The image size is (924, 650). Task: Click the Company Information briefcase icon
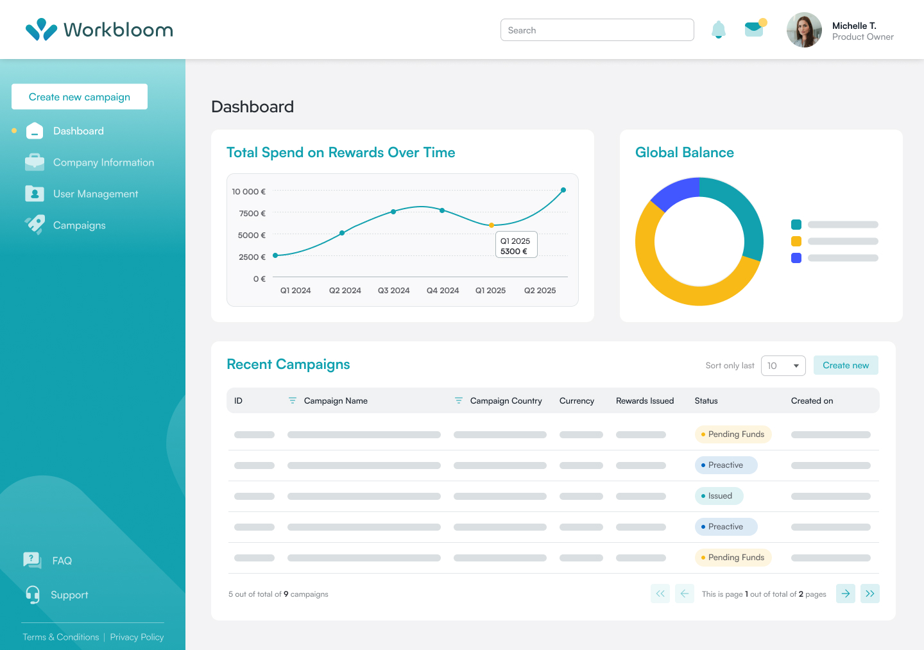(x=35, y=162)
